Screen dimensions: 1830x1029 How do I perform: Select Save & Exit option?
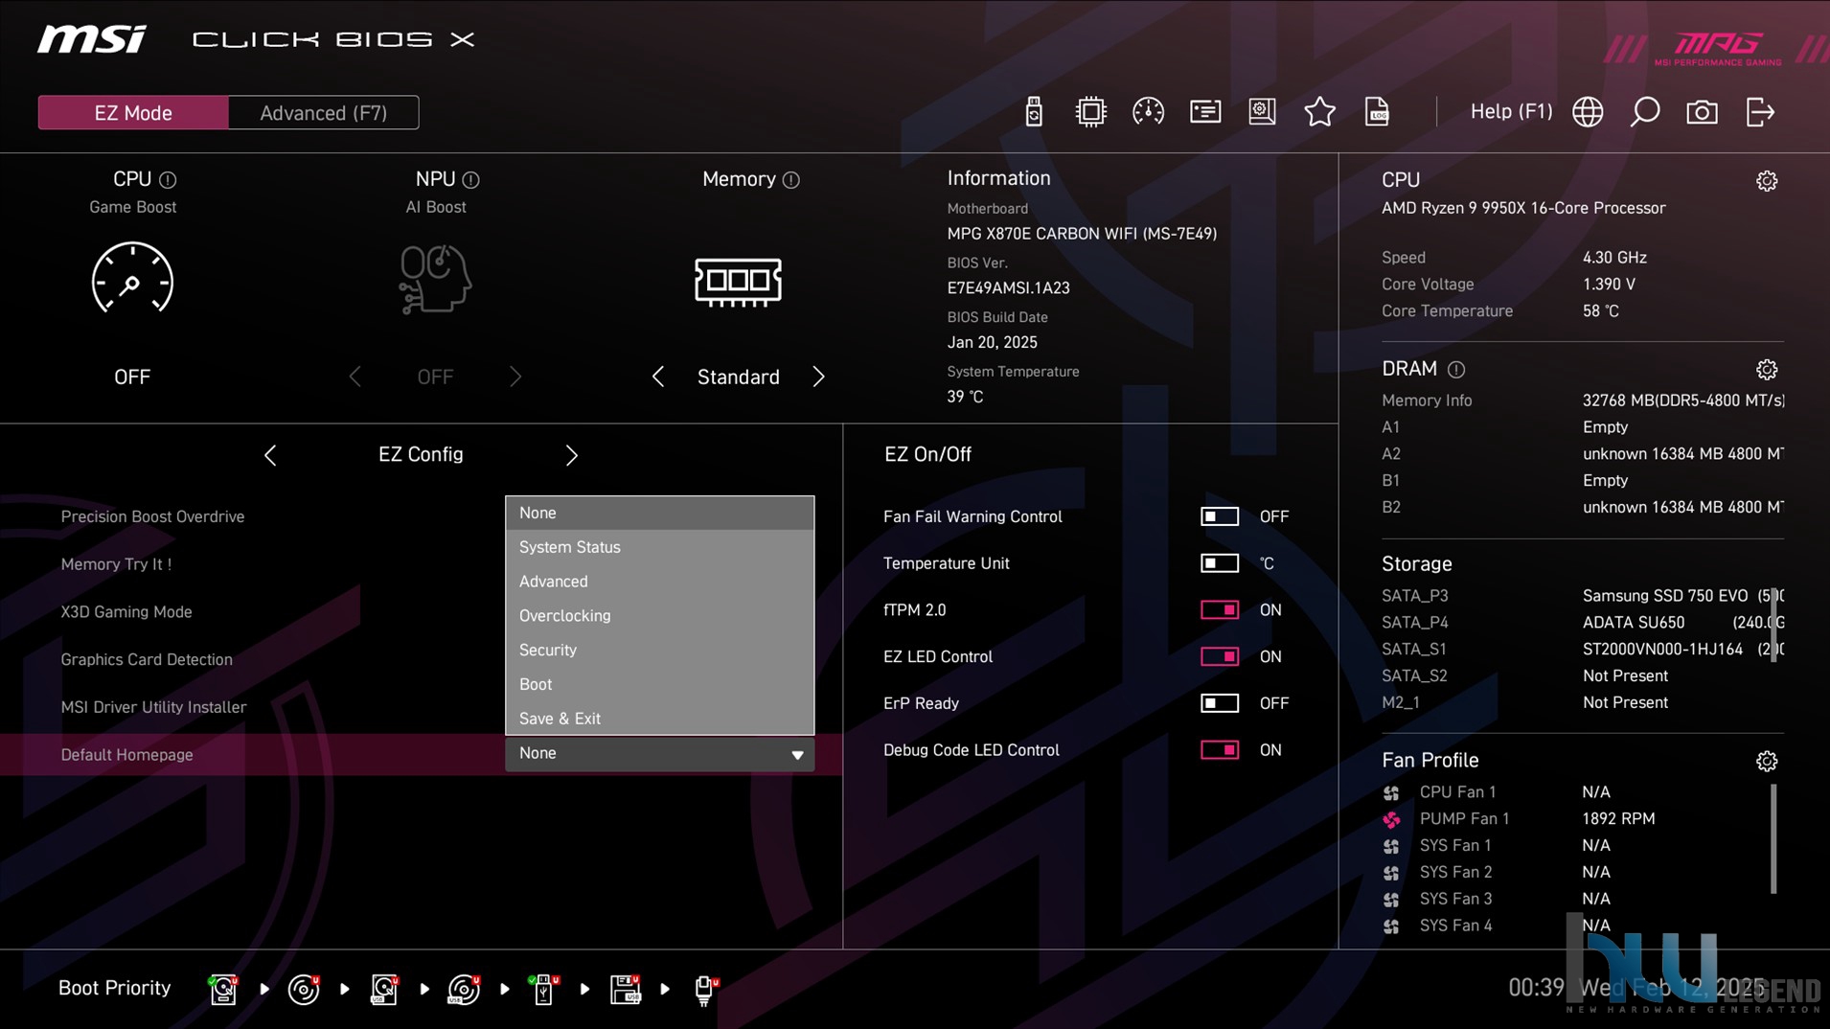pos(659,719)
